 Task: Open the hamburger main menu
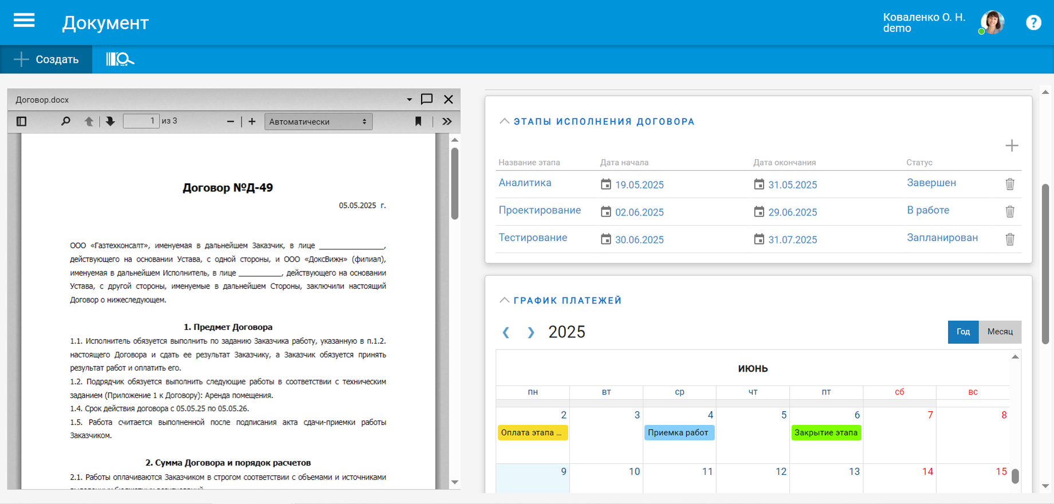pyautogui.click(x=24, y=21)
